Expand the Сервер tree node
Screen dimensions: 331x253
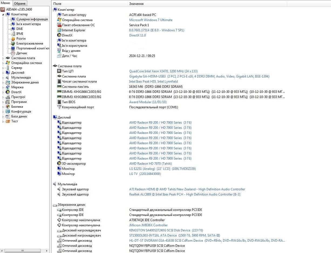[x=3, y=68]
